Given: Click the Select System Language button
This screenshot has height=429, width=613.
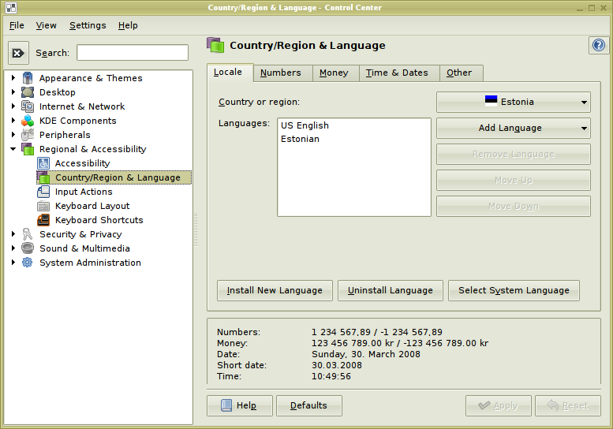Looking at the screenshot, I should (x=514, y=290).
